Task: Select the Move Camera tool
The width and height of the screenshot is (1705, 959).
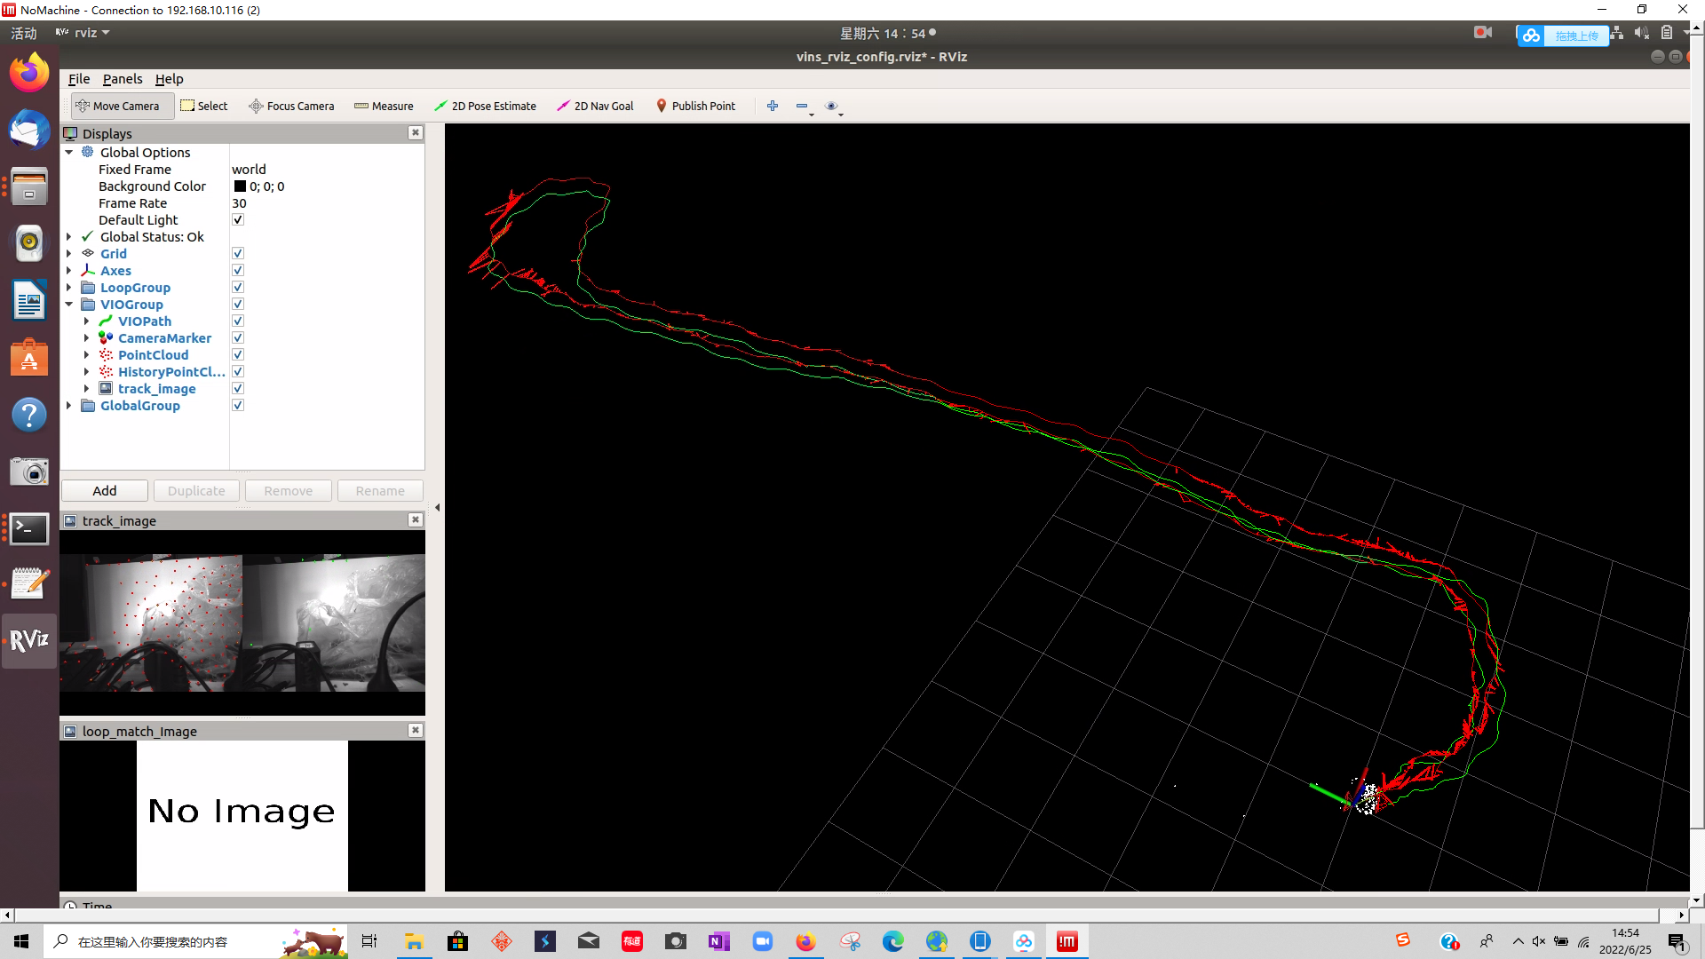Action: pos(117,106)
